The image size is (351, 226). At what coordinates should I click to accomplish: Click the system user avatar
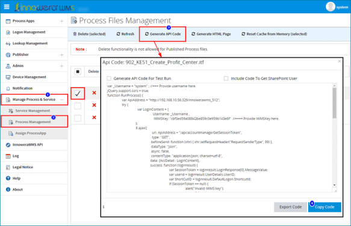330,7
